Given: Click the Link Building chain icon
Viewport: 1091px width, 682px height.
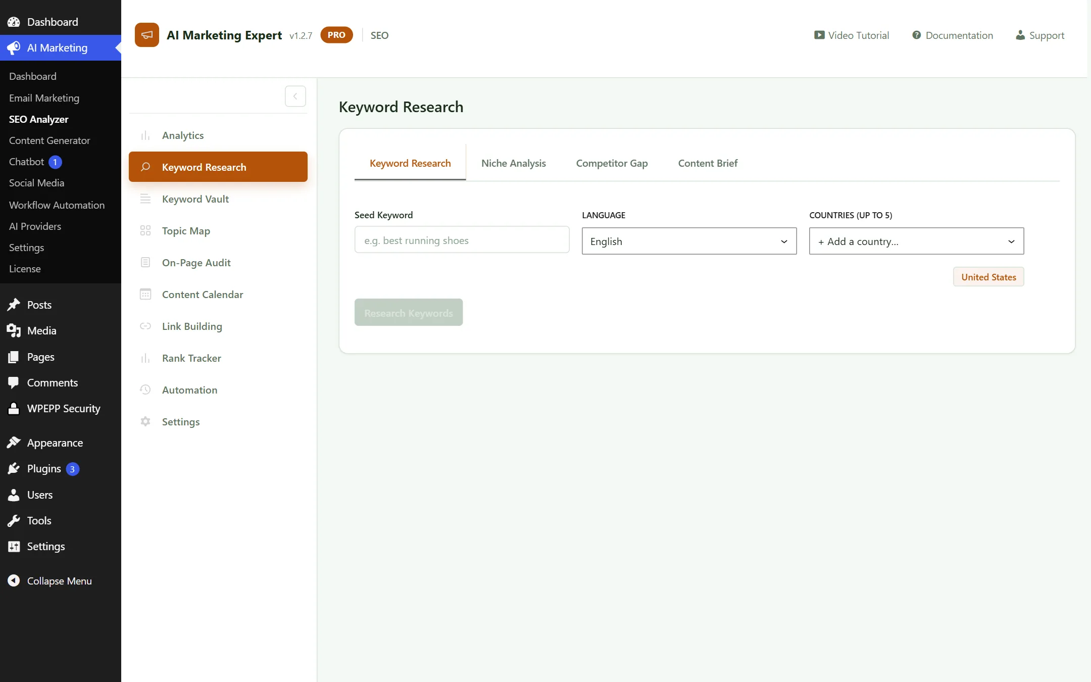Looking at the screenshot, I should click(145, 326).
